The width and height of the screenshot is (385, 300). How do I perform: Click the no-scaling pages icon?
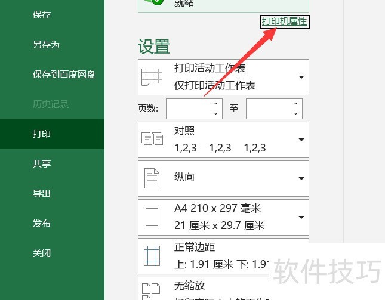151,290
